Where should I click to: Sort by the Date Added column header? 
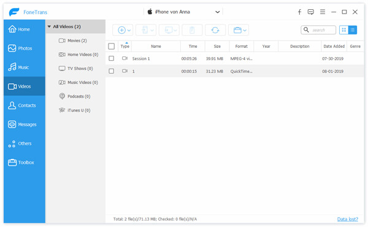coord(334,46)
